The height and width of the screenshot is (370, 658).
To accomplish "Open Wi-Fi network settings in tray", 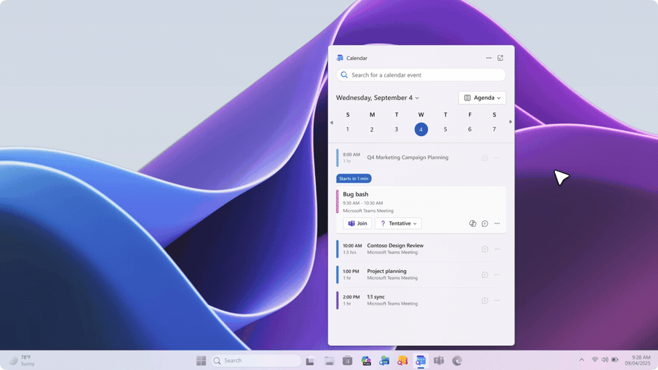I will click(x=595, y=359).
